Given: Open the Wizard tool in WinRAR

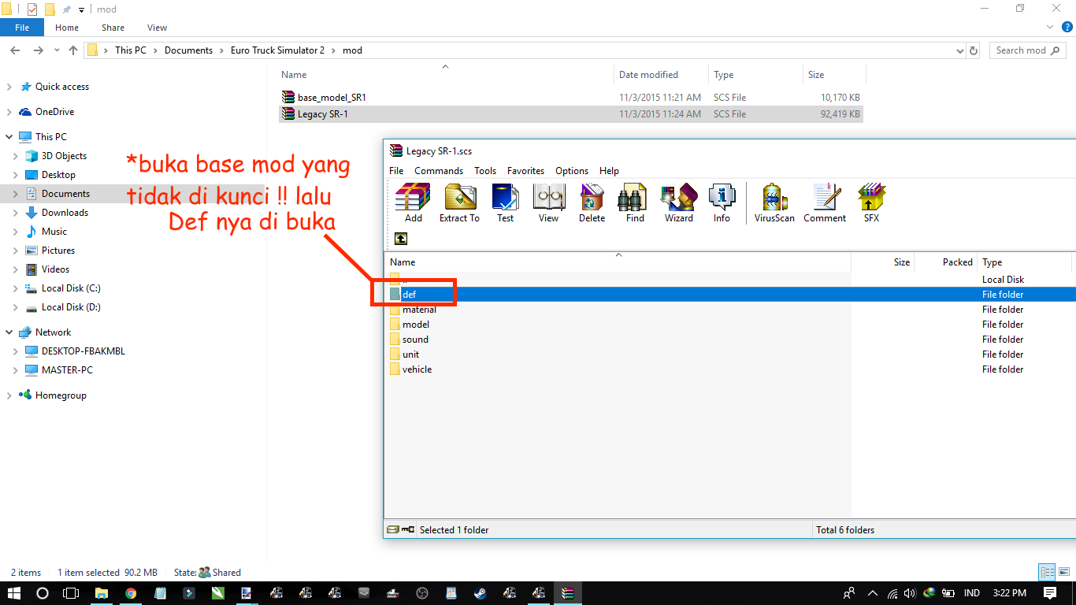Looking at the screenshot, I should click(x=679, y=202).
